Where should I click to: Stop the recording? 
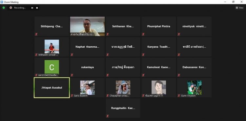click(x=37, y=8)
